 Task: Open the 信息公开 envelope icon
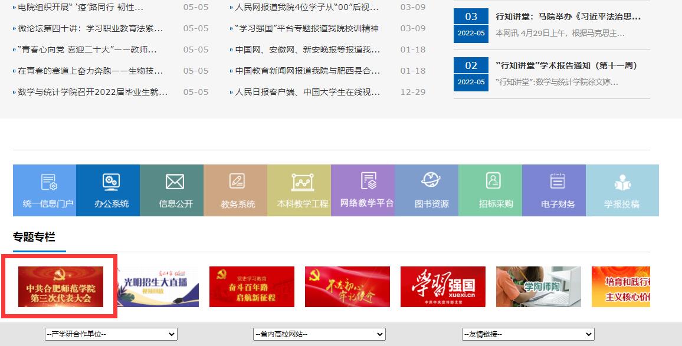click(x=172, y=190)
